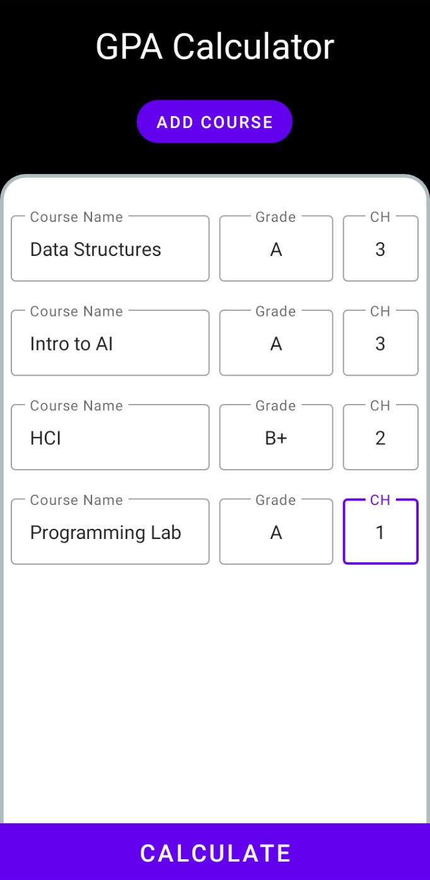Click the CH field showing 2 for HCI

click(x=380, y=437)
